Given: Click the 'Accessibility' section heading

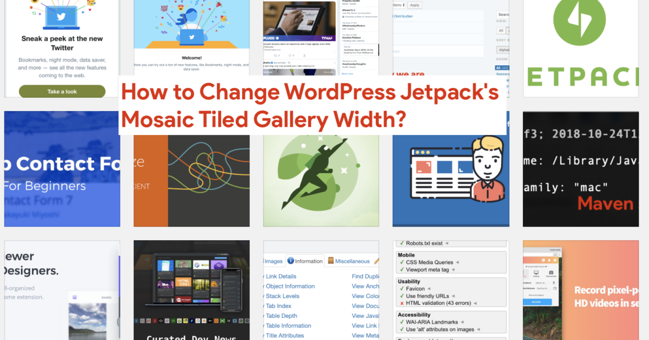Looking at the screenshot, I should click(414, 315).
